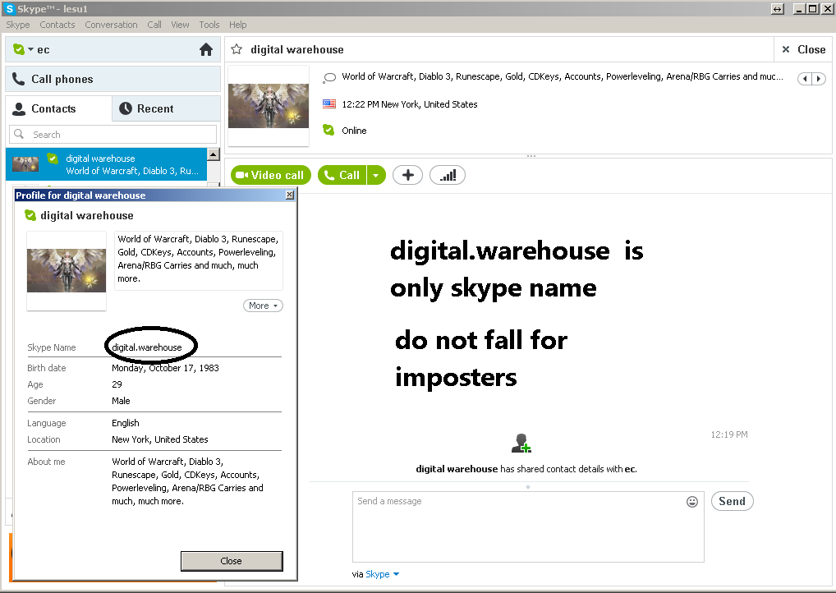The height and width of the screenshot is (593, 836).
Task: Click the mood message speech bubble icon
Action: tap(329, 77)
